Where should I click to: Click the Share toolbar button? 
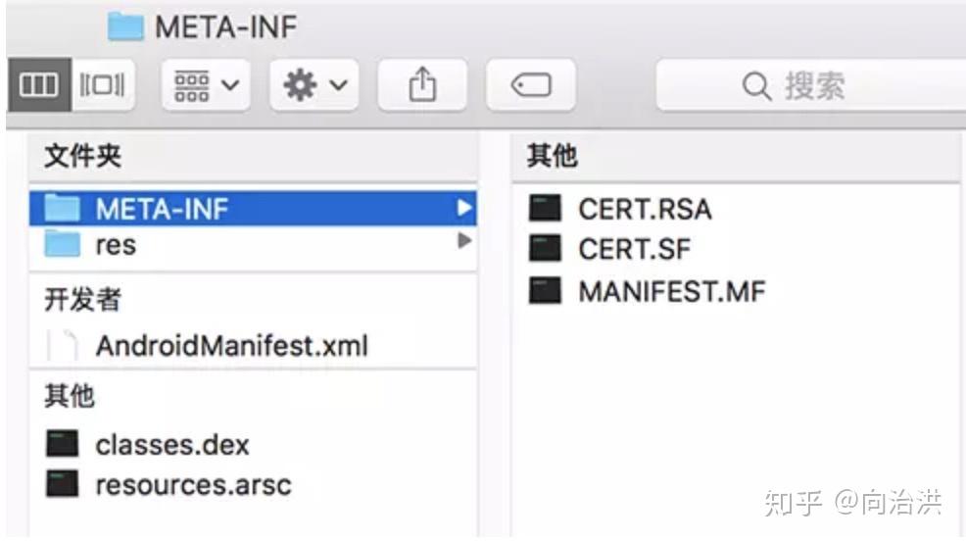coord(422,84)
